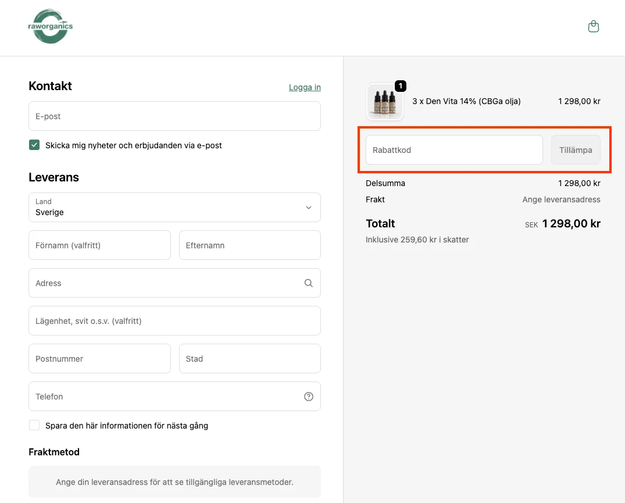Click the Rabattkod discount code field
625x503 pixels.
point(453,150)
